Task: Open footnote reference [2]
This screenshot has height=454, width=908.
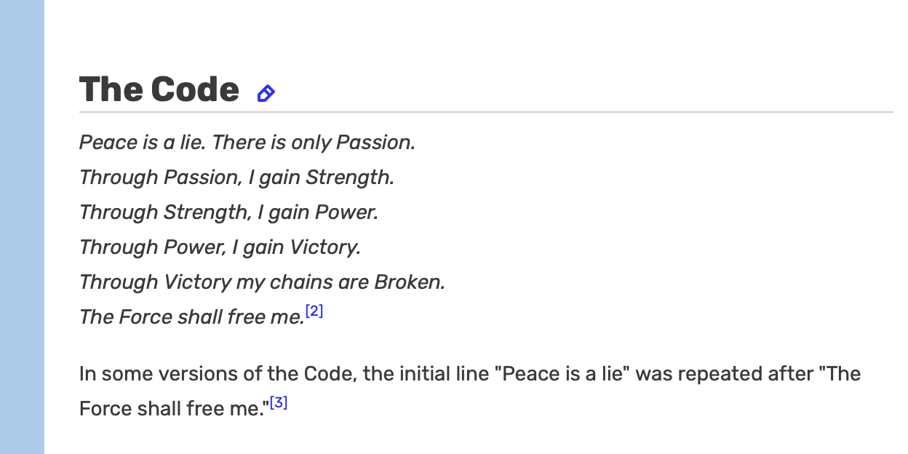Action: click(314, 311)
